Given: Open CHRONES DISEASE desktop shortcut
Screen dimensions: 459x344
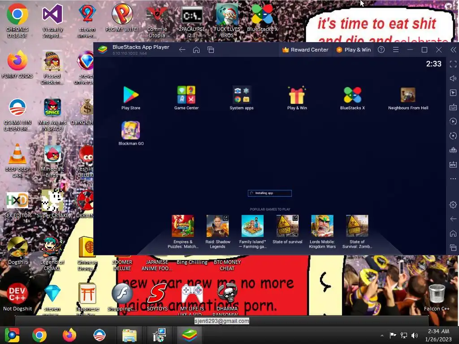Looking at the screenshot, I should pos(17,21).
